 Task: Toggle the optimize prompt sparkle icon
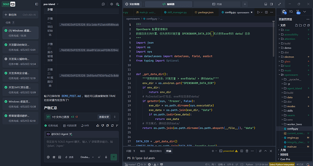pyautogui.click(x=99, y=157)
